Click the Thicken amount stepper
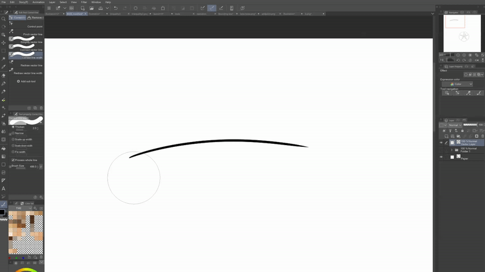Image resolution: width=485 pixels, height=272 pixels. click(38, 128)
